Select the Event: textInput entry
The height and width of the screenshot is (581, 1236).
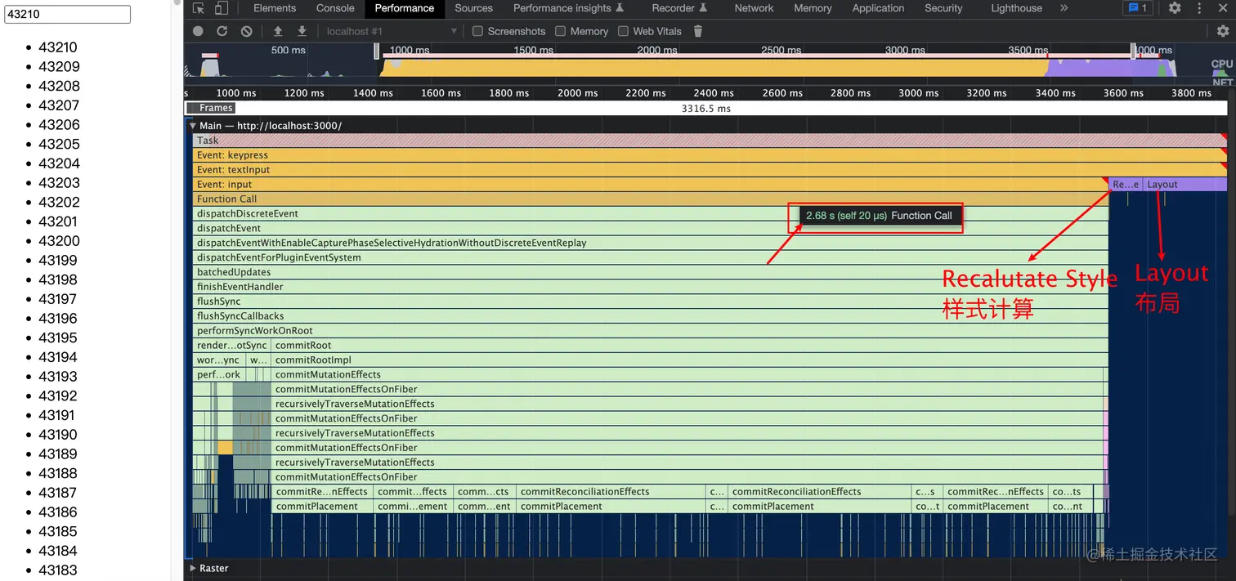[x=710, y=170]
